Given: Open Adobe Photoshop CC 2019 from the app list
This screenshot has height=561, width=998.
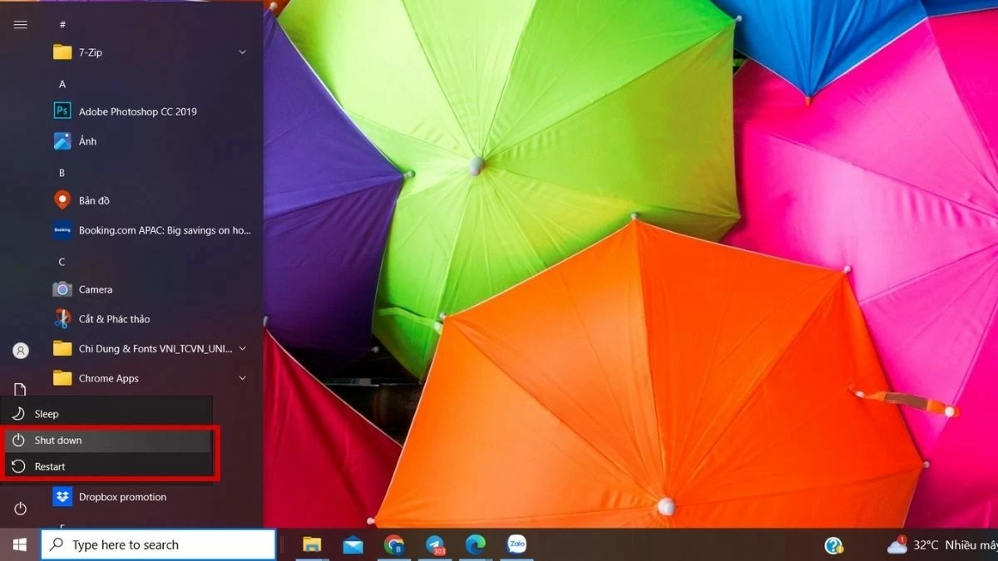Looking at the screenshot, I should click(137, 111).
